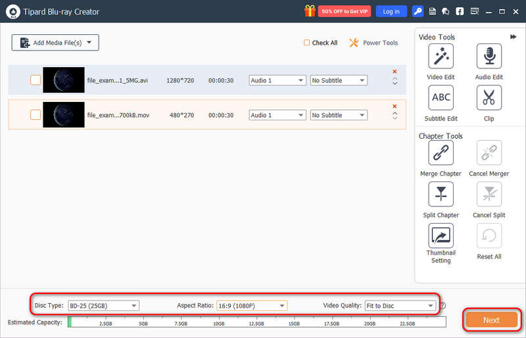Screen dimensions: 526x338
Task: Open the Aspect Ratio 16:9 dropdown
Action: click(x=252, y=306)
